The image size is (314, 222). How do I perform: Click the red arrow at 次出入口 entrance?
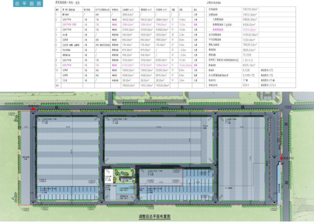[x=33, y=109]
